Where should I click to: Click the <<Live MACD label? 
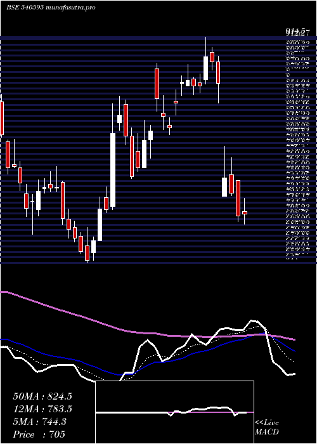(x=267, y=428)
